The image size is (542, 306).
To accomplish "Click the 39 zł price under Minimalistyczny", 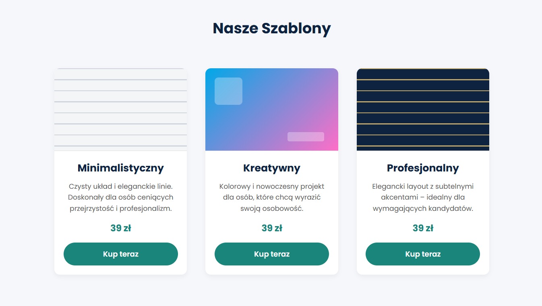I will point(120,228).
